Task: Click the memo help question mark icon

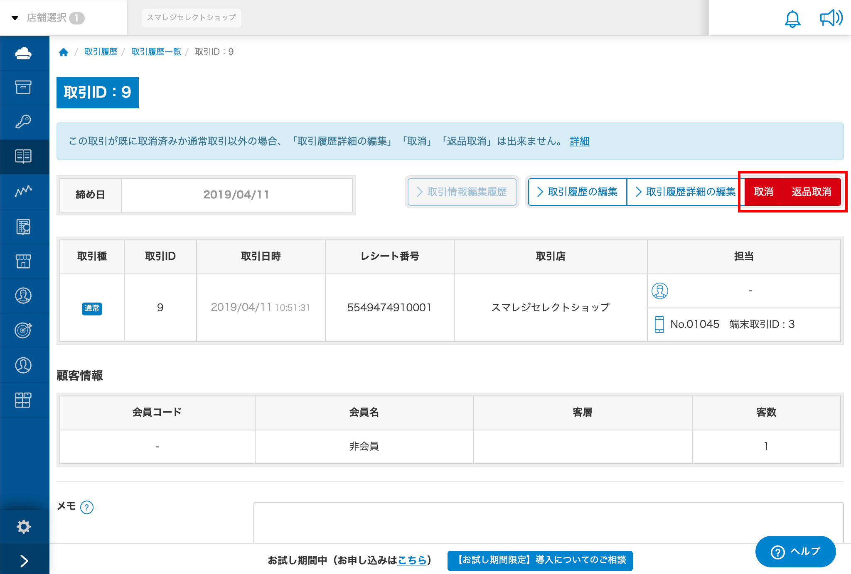Action: point(87,507)
